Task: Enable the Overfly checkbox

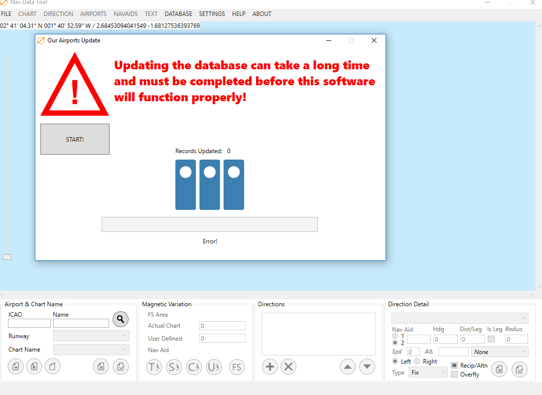Action: 454,375
